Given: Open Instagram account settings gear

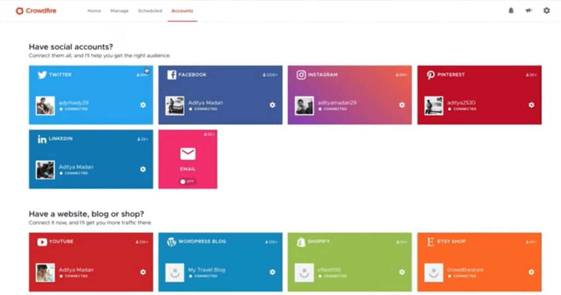Looking at the screenshot, I should tap(402, 105).
